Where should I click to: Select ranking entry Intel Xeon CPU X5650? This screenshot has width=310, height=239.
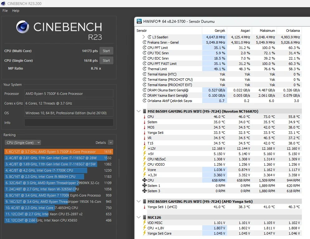tap(59, 220)
